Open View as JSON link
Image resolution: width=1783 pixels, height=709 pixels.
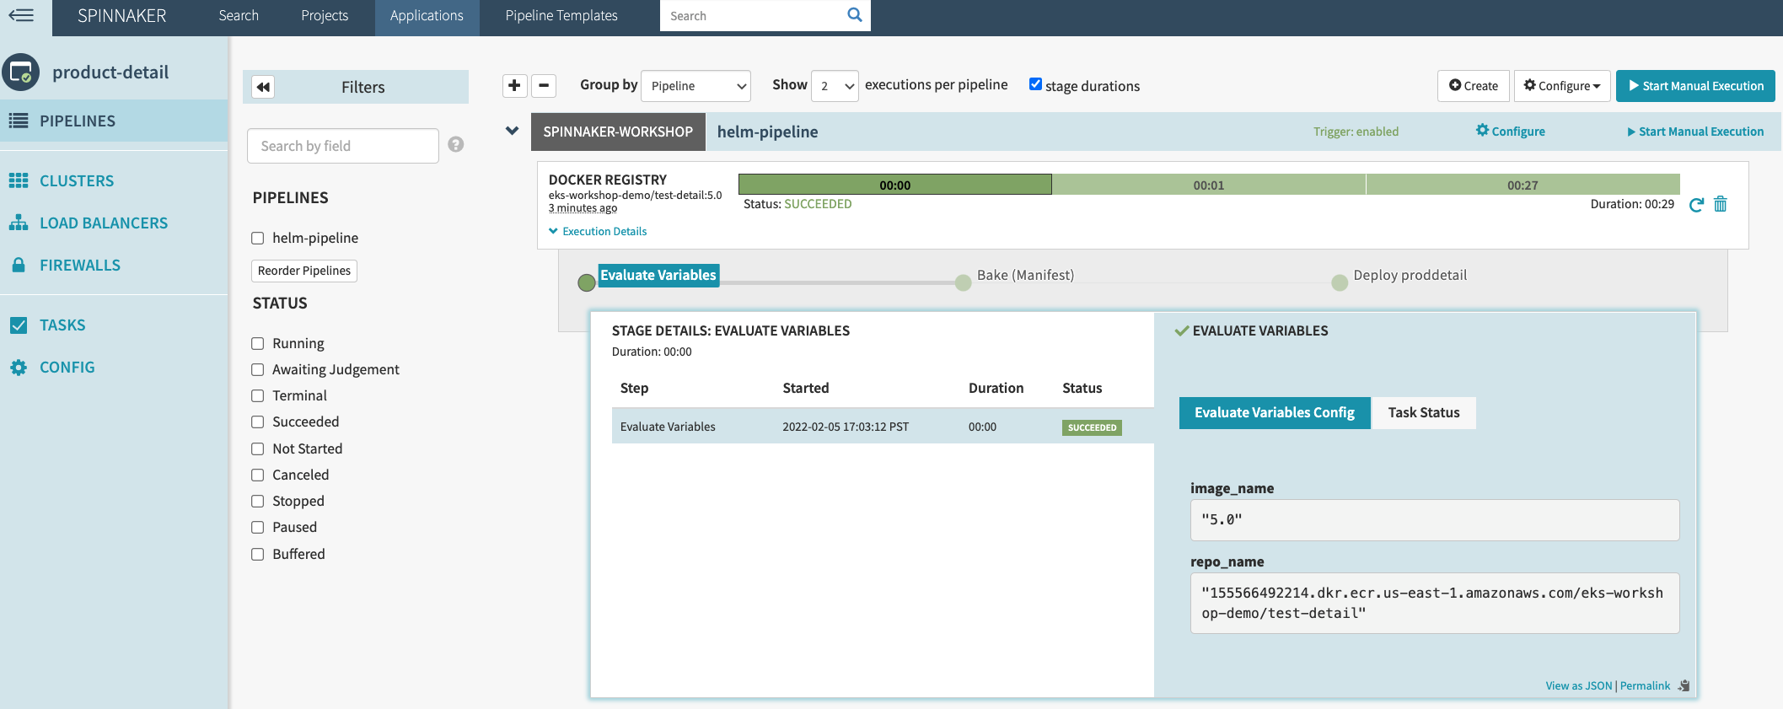point(1578,685)
